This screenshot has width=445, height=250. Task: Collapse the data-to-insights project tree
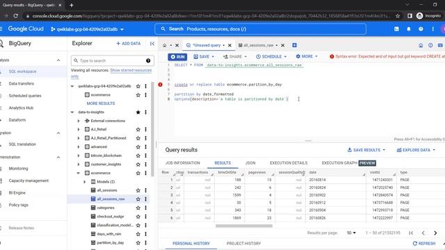[x=72, y=112]
